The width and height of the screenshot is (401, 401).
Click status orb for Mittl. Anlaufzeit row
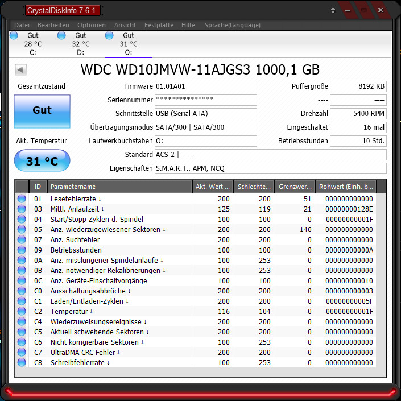pyautogui.click(x=22, y=209)
